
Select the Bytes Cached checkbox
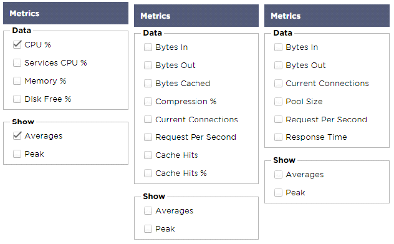point(148,84)
